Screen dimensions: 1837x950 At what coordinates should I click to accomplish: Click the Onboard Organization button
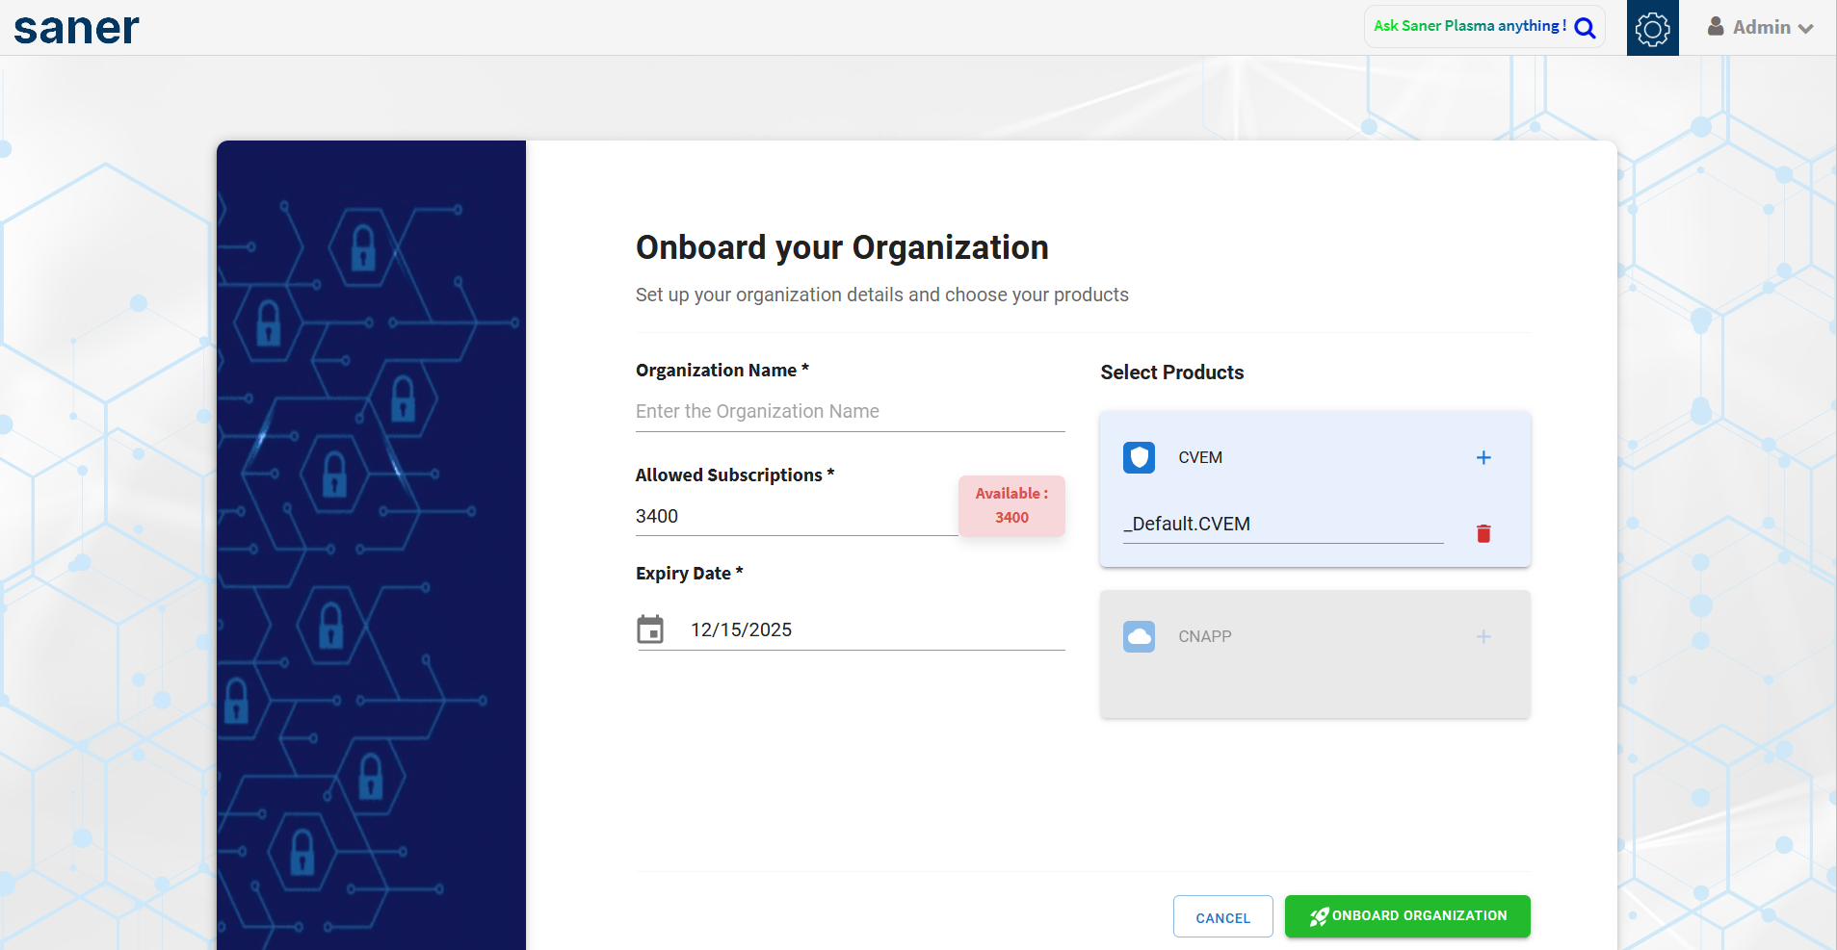tap(1406, 916)
